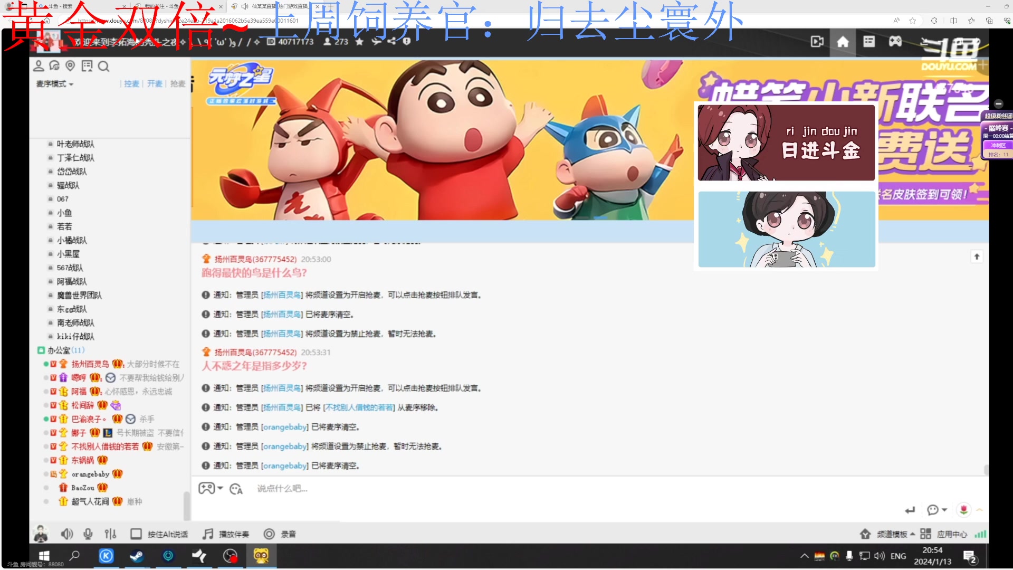Click the ENG language indicator in tray
Screen dimensions: 1013x570
pyautogui.click(x=898, y=556)
